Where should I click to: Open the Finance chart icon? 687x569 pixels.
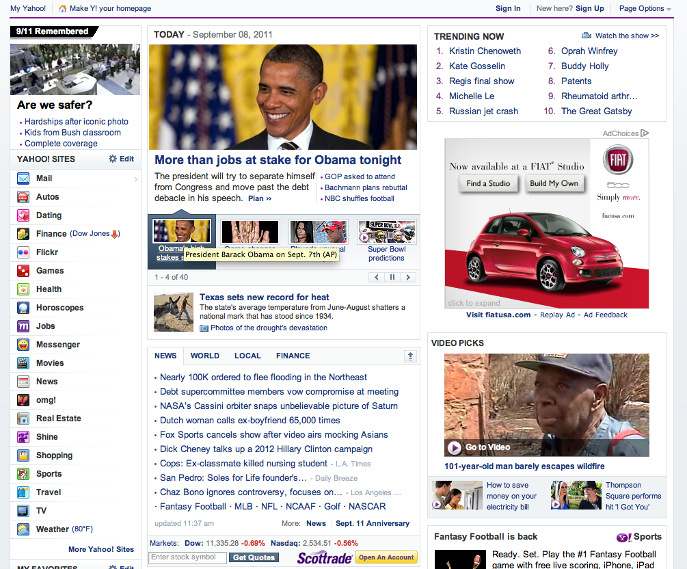click(x=23, y=234)
